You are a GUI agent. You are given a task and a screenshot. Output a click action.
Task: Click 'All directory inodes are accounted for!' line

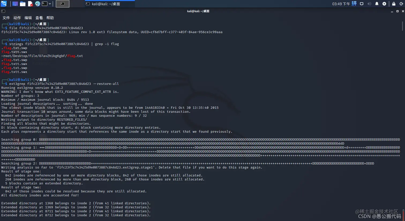pos(40,195)
